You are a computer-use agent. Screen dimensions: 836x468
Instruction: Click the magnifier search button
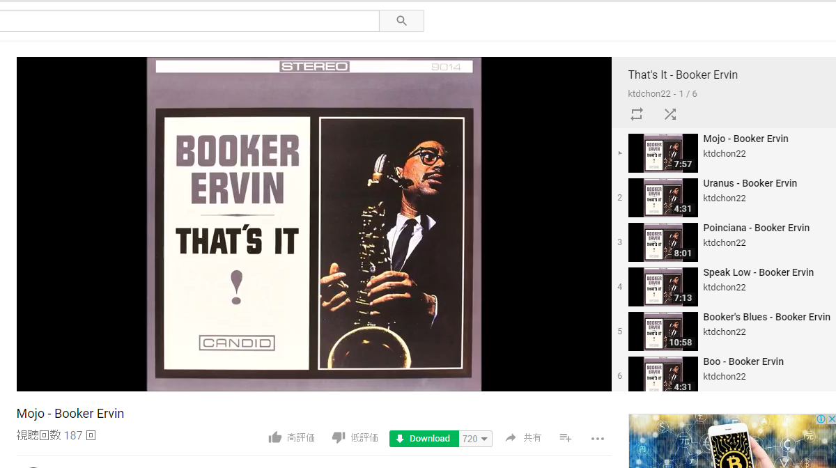coord(401,21)
